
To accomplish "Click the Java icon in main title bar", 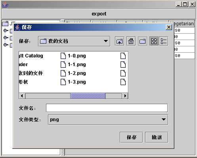I will click(5, 4).
